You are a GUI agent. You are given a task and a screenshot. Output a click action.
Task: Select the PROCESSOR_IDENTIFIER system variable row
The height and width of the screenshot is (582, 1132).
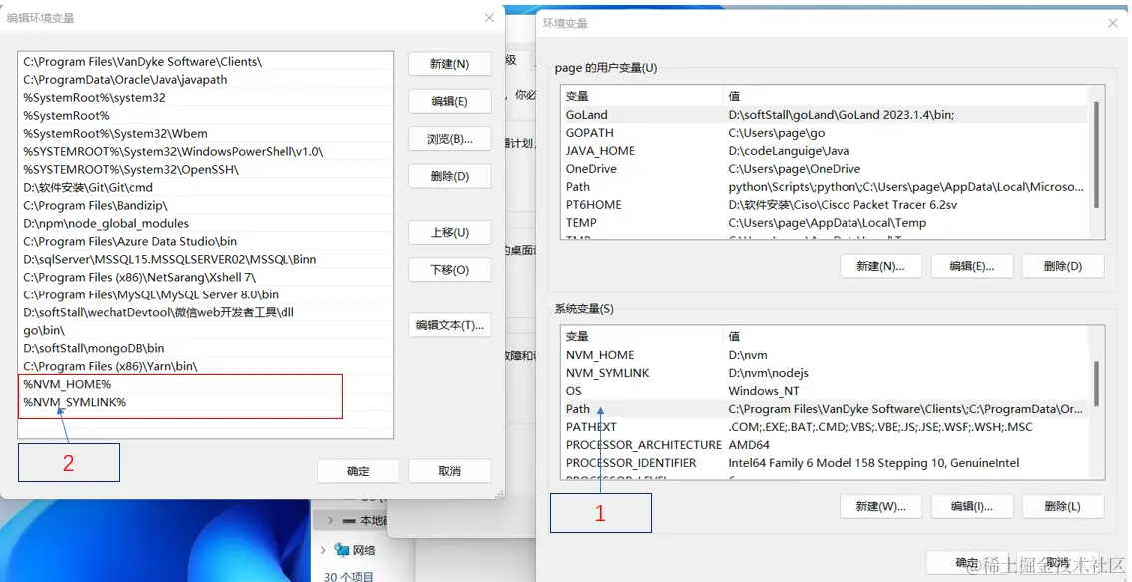point(824,463)
